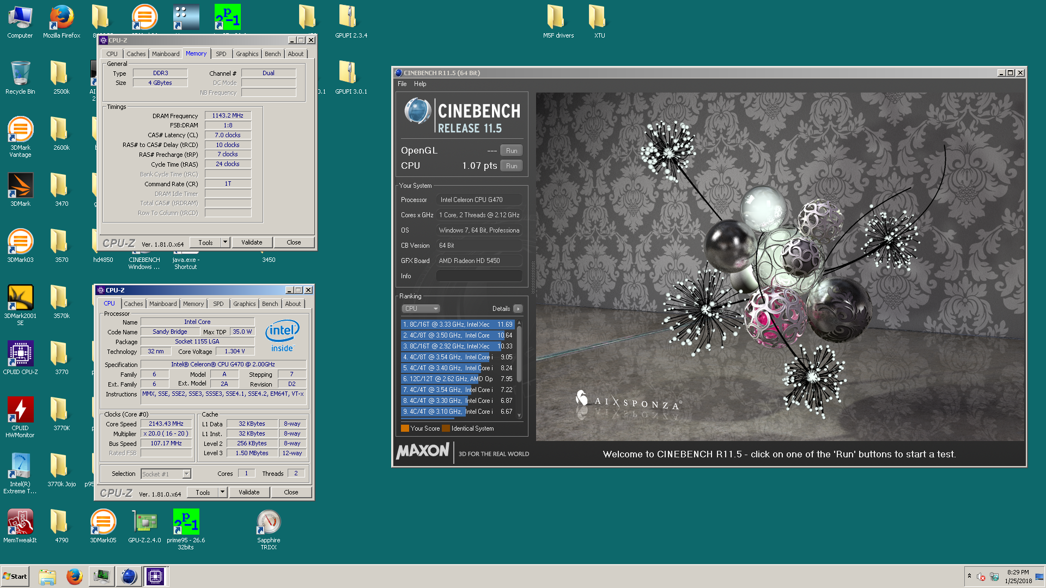Select ranking entry 12C/12T @ 2.62 GHz
Image resolution: width=1046 pixels, height=588 pixels.
[457, 379]
